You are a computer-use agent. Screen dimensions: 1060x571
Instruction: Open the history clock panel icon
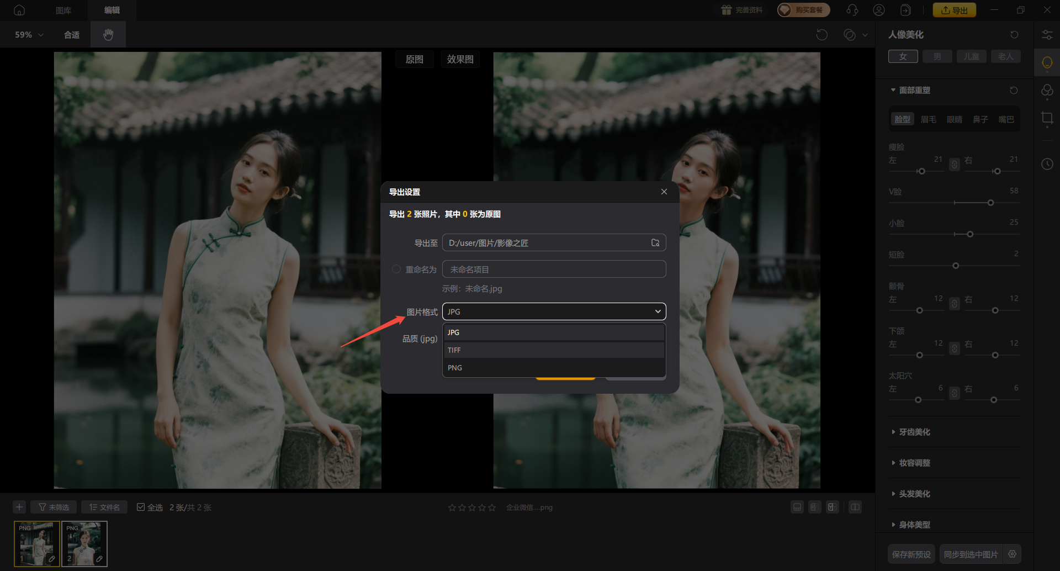click(x=1047, y=164)
